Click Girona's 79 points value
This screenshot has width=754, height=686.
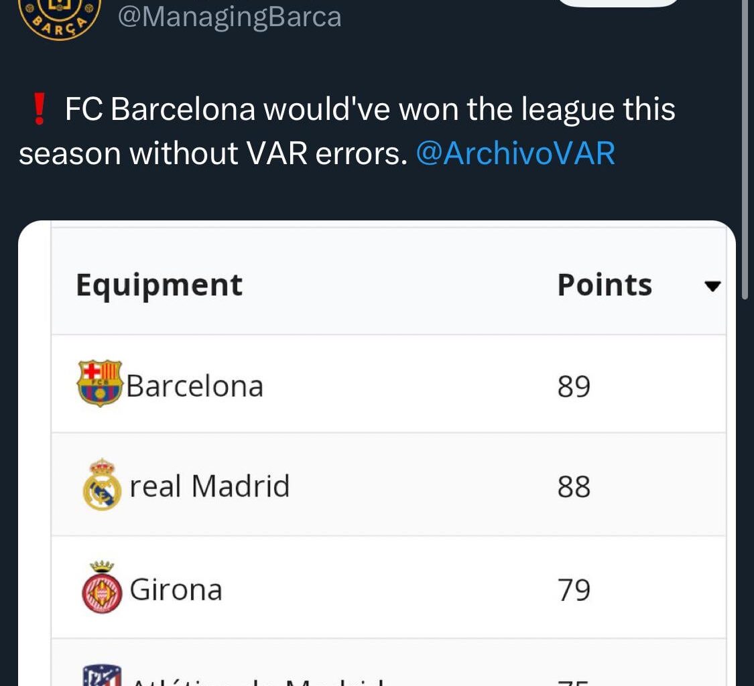pos(574,590)
